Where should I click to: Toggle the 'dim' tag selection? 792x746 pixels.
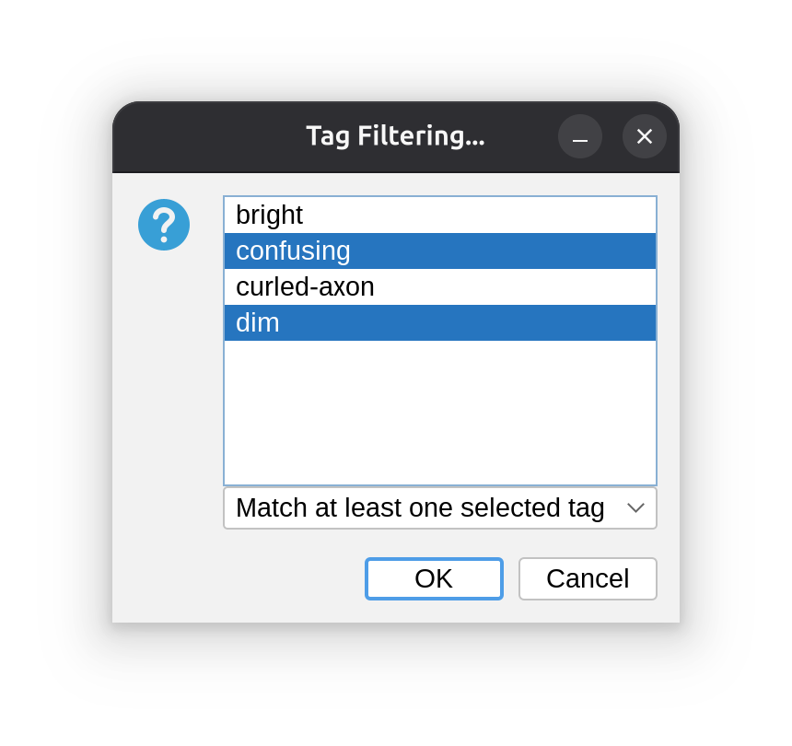[440, 322]
